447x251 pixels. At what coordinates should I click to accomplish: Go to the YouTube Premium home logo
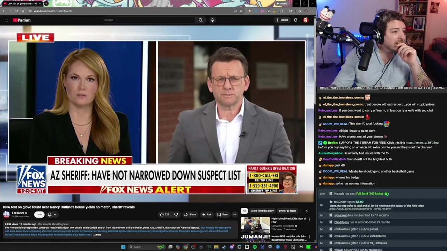[22, 20]
